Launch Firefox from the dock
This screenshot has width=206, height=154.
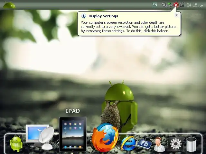pyautogui.click(x=105, y=137)
